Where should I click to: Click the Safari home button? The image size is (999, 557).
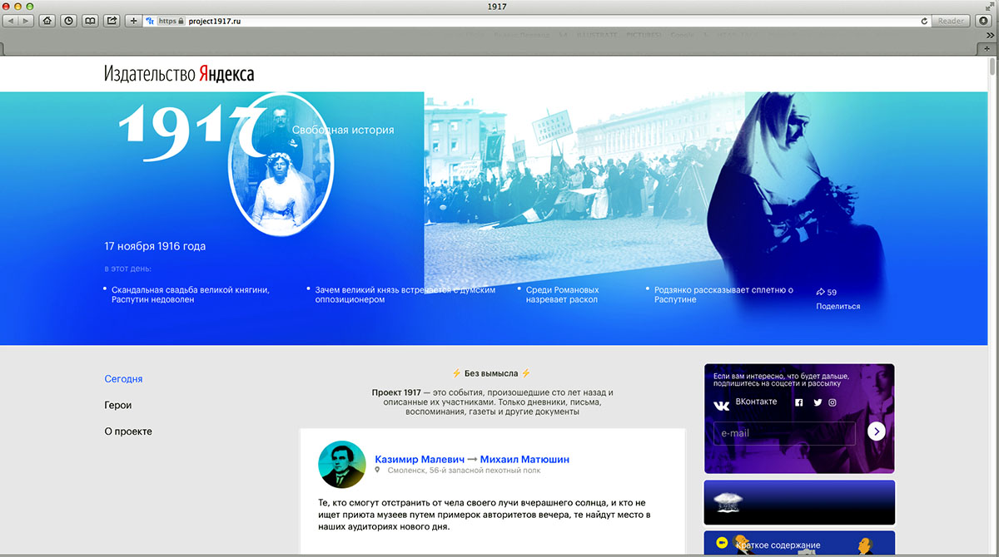[x=47, y=21]
